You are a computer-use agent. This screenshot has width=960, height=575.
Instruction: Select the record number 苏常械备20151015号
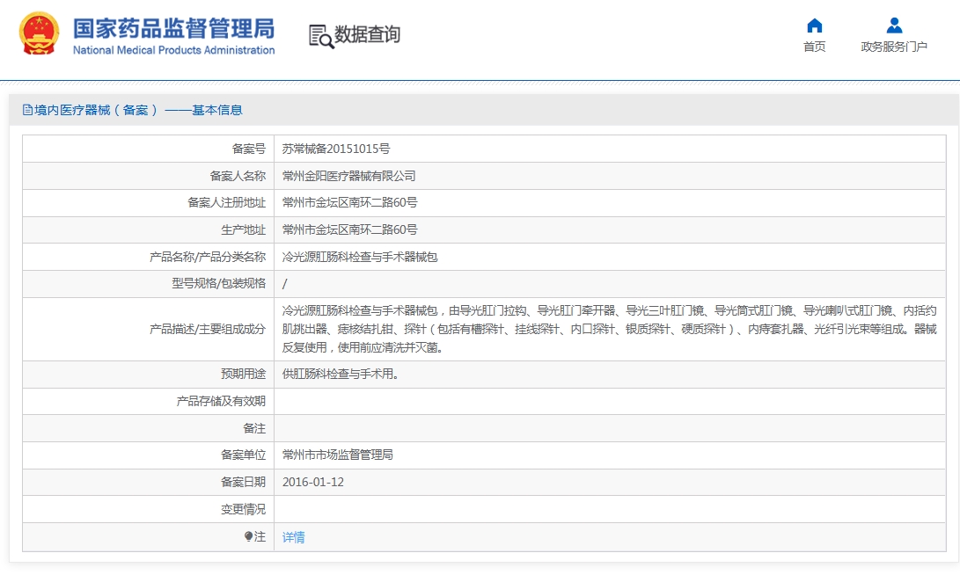click(336, 149)
